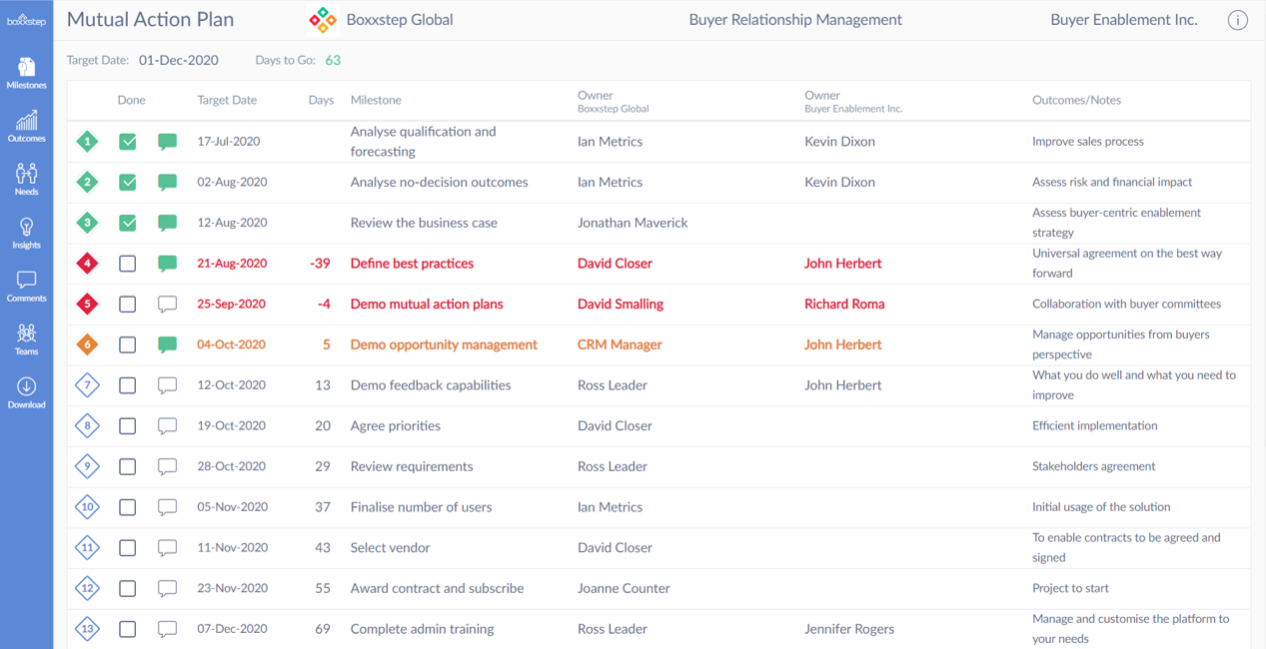
Task: Go to the Needs section
Action: click(x=26, y=179)
